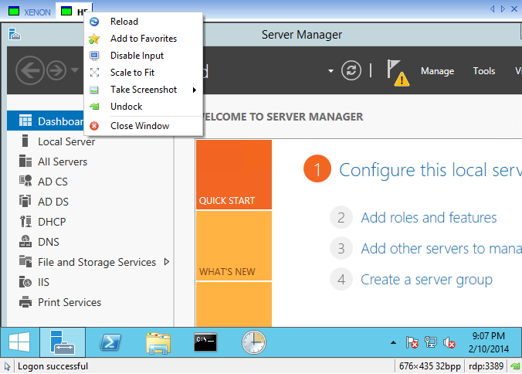
Task: Open the Manage menu
Action: tap(437, 71)
